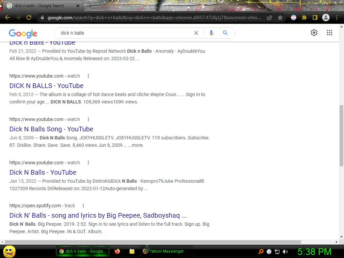
Task: Share this page via address bar icon
Action: click(x=269, y=17)
